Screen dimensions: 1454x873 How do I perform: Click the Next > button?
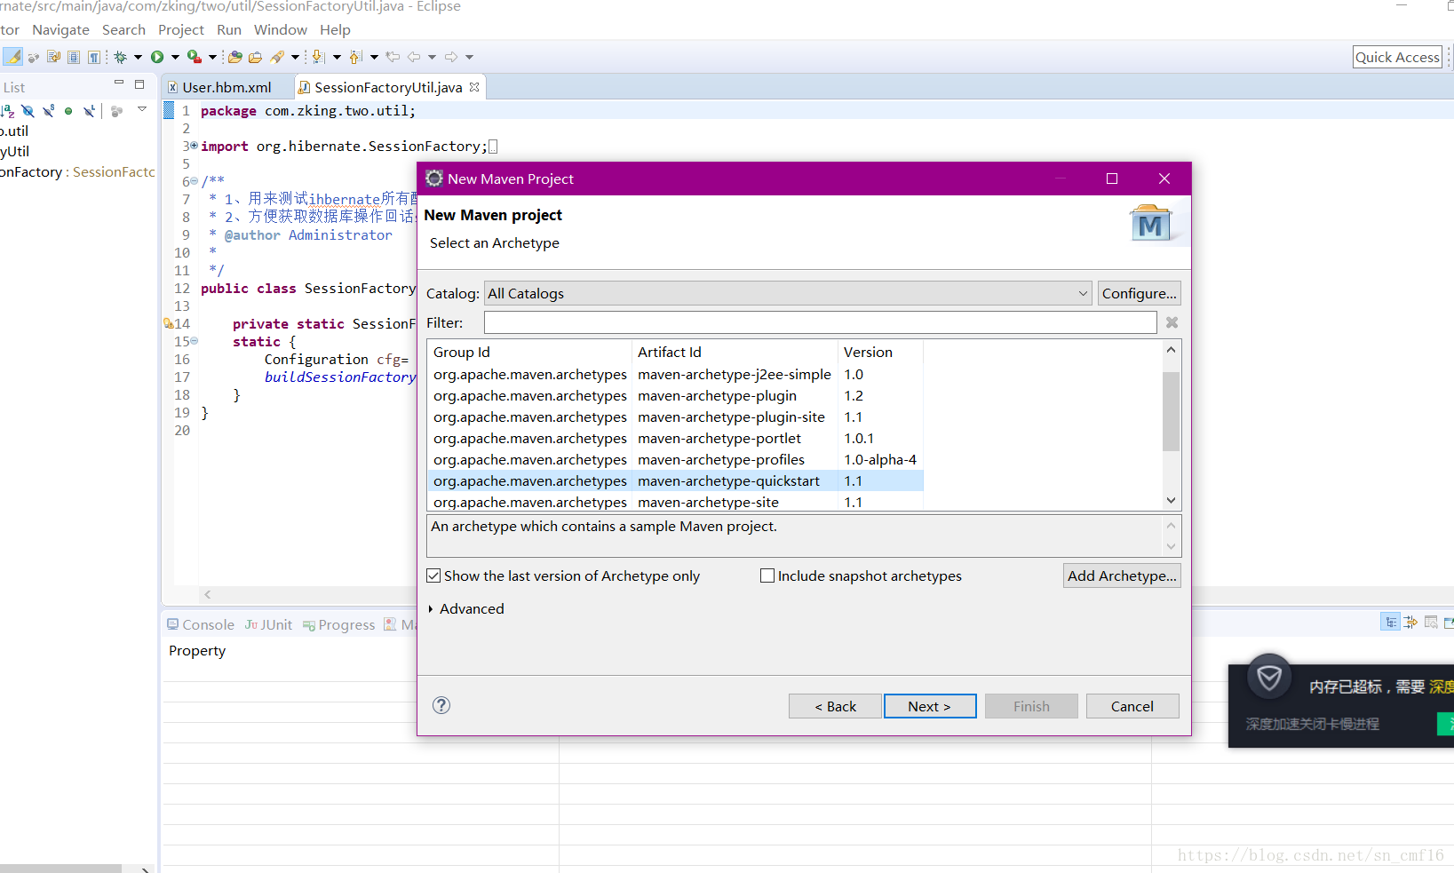coord(930,706)
